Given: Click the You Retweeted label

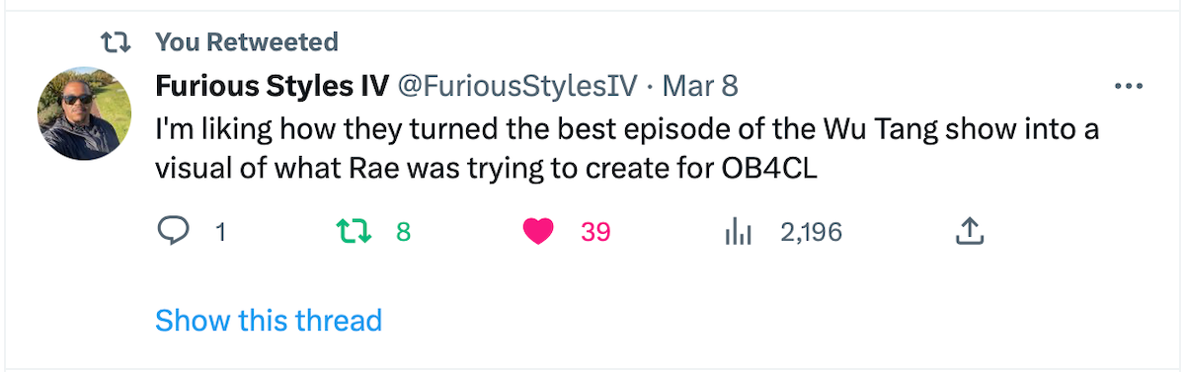Looking at the screenshot, I should [247, 42].
